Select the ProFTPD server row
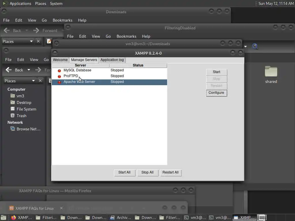Image resolution: width=295 pixels, height=221 pixels. 109,76
